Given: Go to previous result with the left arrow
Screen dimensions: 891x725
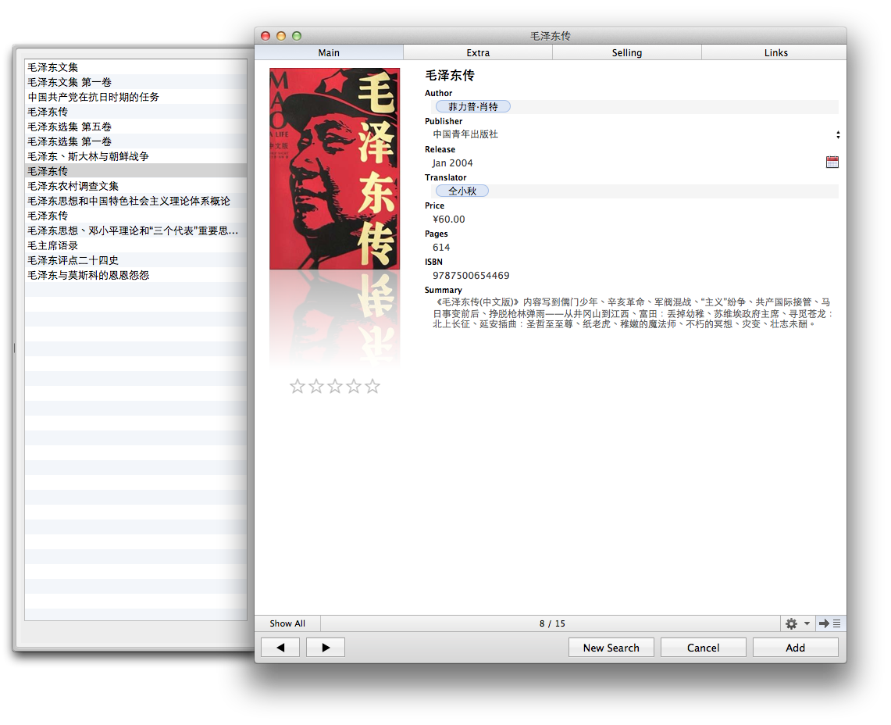Looking at the screenshot, I should pyautogui.click(x=280, y=647).
